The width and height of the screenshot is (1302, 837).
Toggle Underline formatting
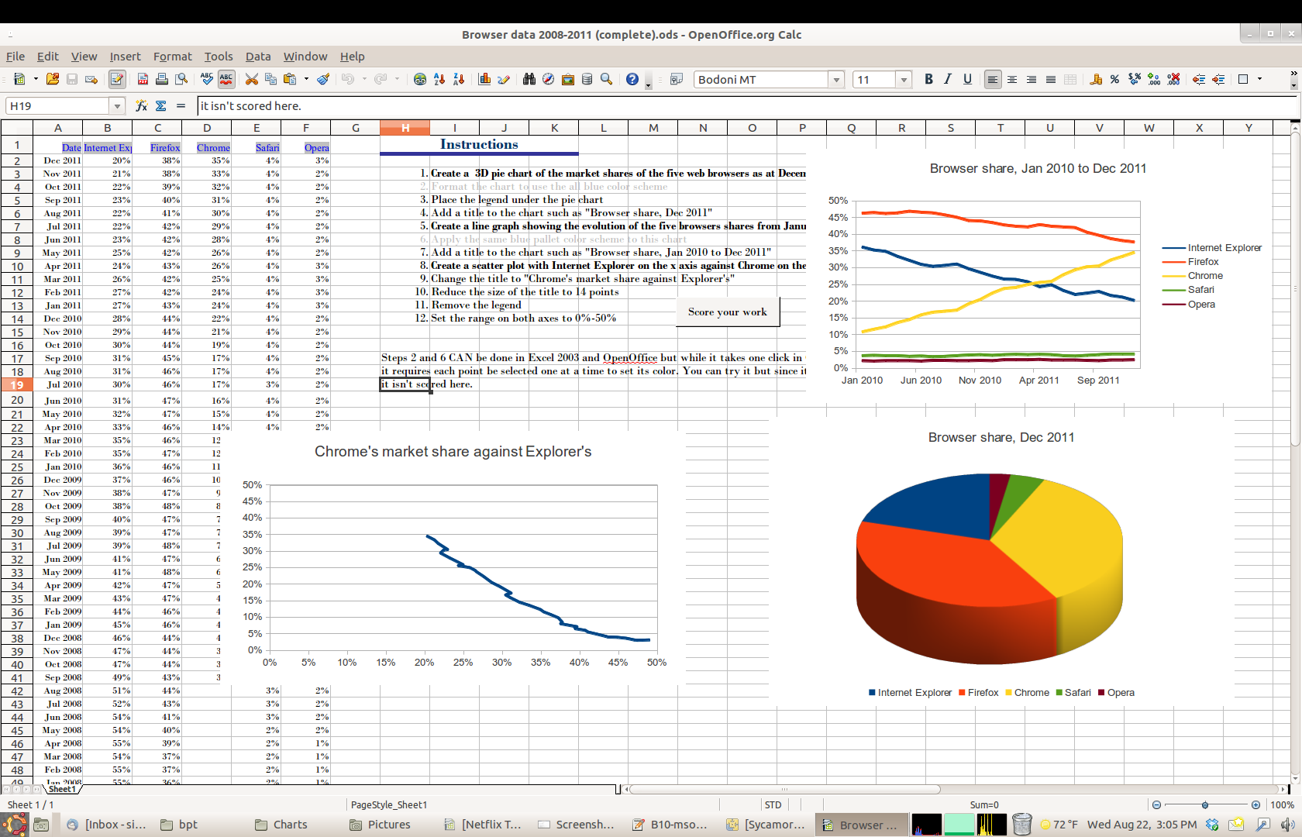[967, 79]
